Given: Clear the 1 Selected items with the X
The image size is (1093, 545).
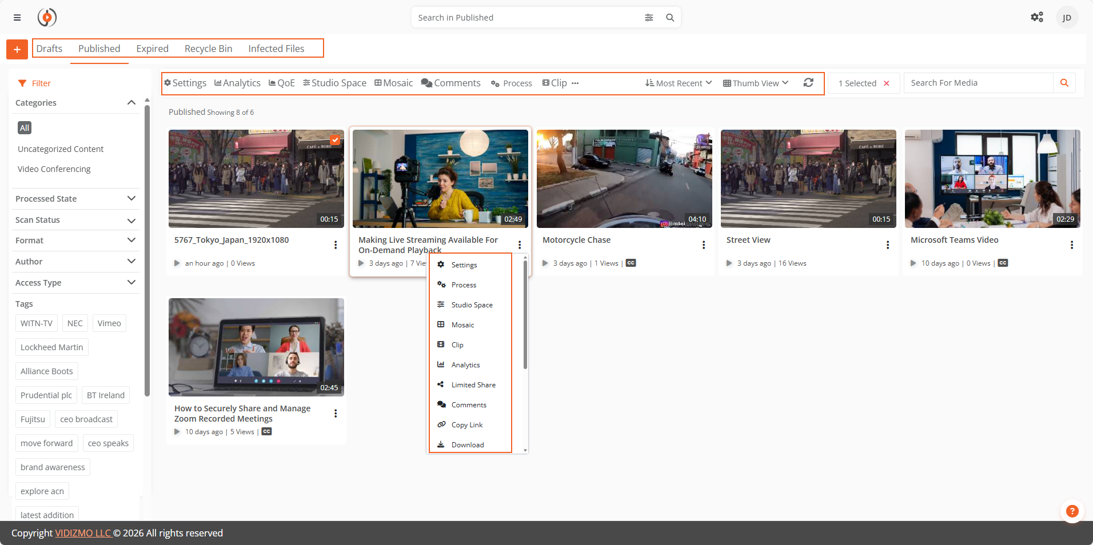Looking at the screenshot, I should 886,83.
